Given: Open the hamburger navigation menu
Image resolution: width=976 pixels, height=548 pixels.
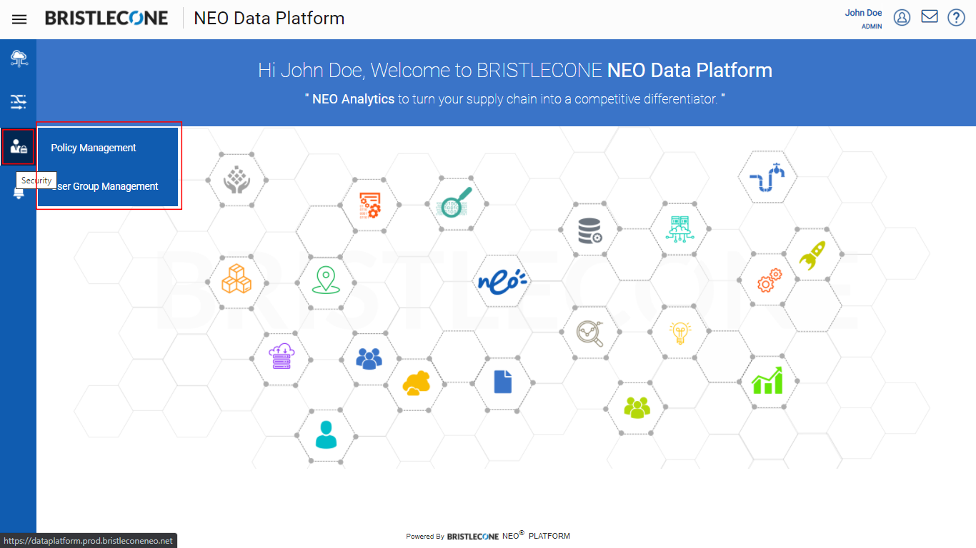Looking at the screenshot, I should 19,19.
